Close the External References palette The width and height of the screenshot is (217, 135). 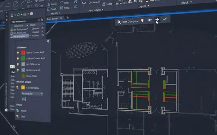(x=7, y=13)
